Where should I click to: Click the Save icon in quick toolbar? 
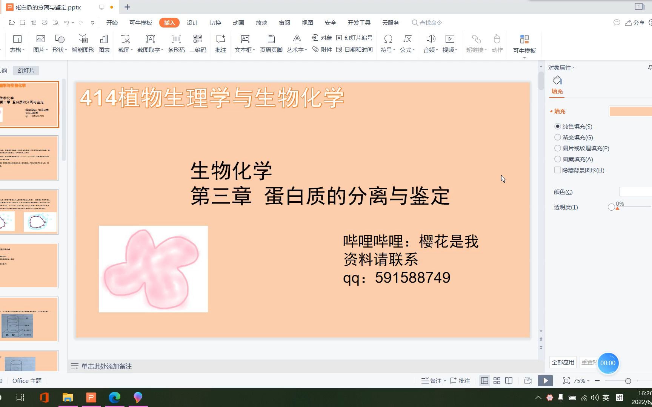(23, 23)
